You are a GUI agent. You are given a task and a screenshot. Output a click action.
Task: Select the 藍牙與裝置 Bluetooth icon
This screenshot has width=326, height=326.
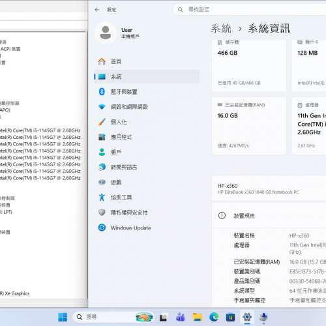(x=102, y=92)
